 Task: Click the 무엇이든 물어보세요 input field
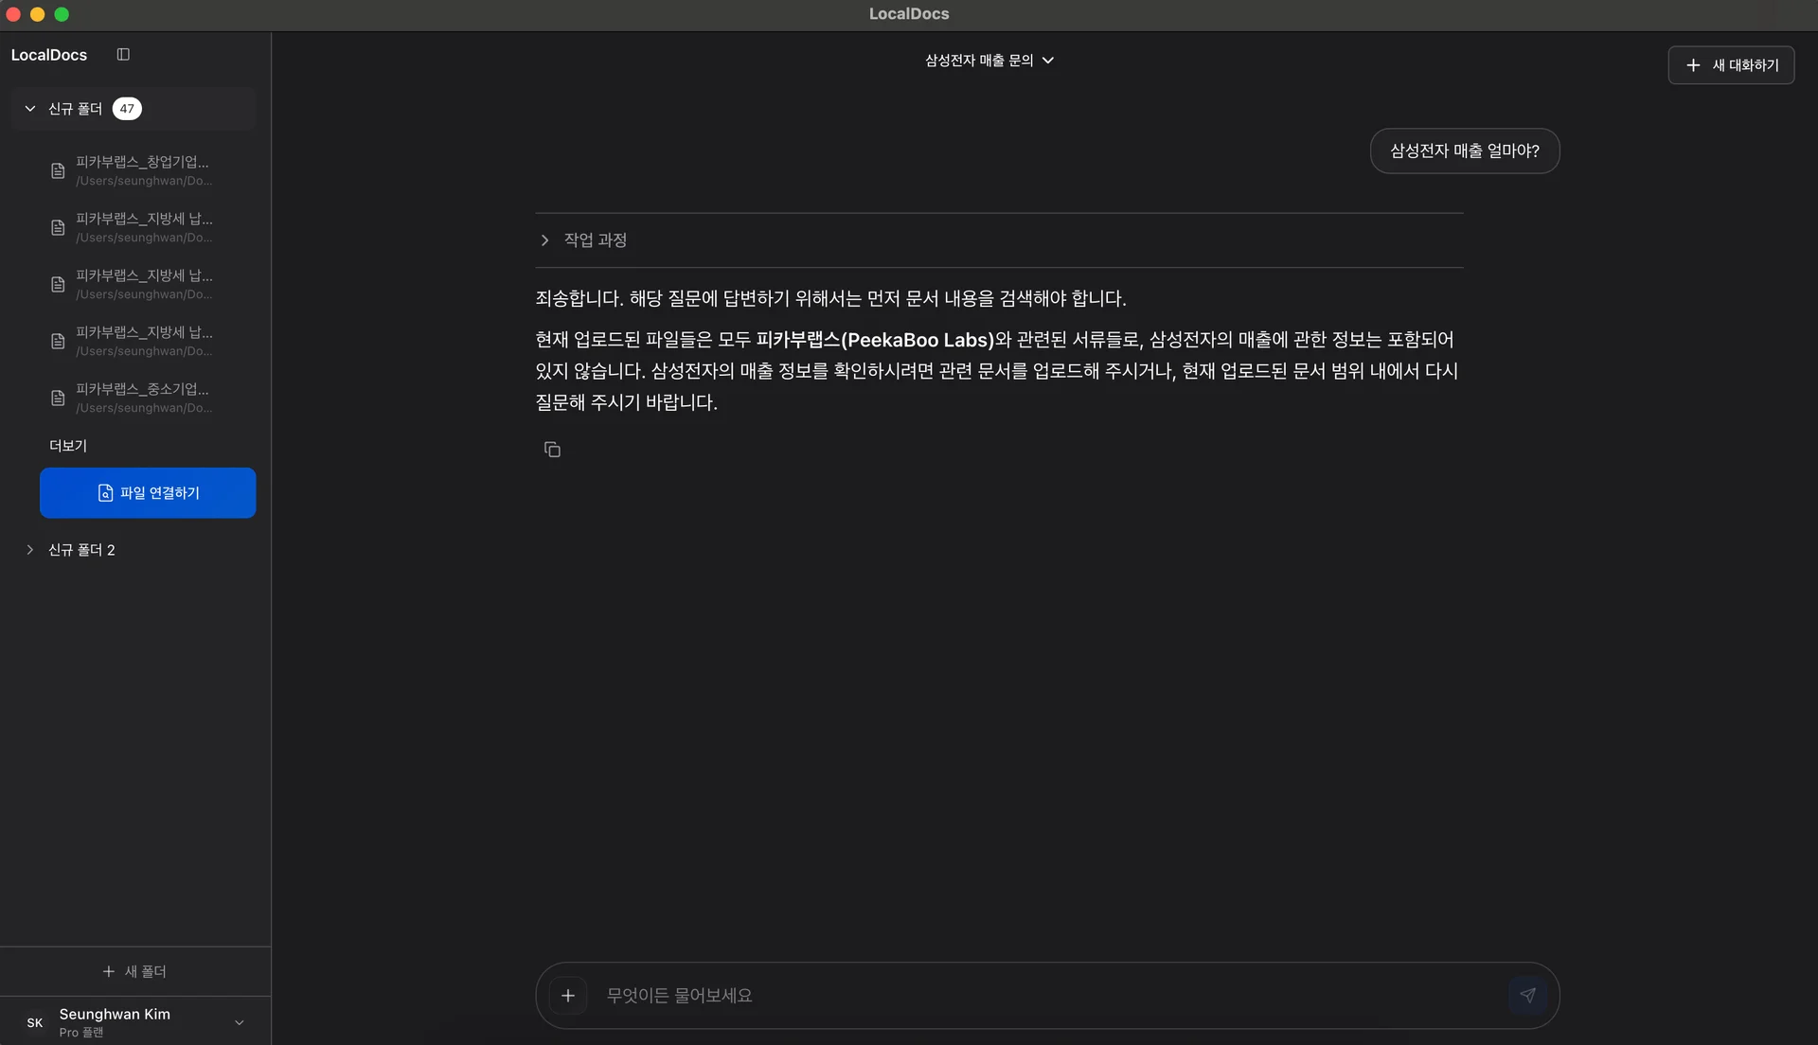tap(947, 995)
